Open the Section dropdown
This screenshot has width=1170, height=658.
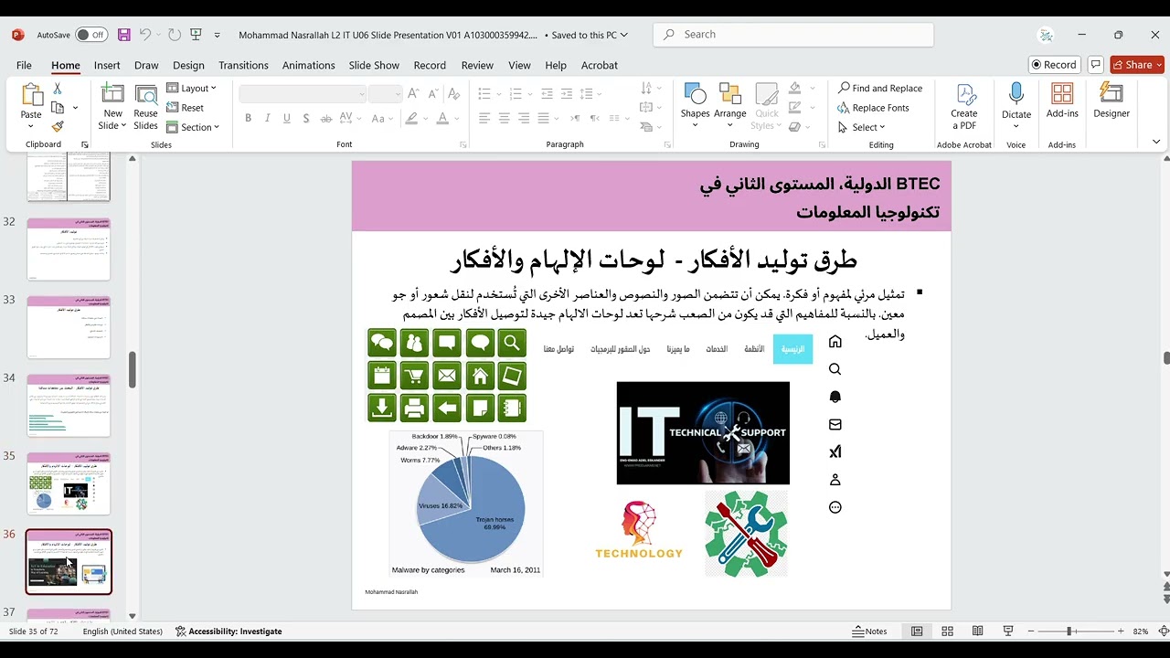coord(194,127)
